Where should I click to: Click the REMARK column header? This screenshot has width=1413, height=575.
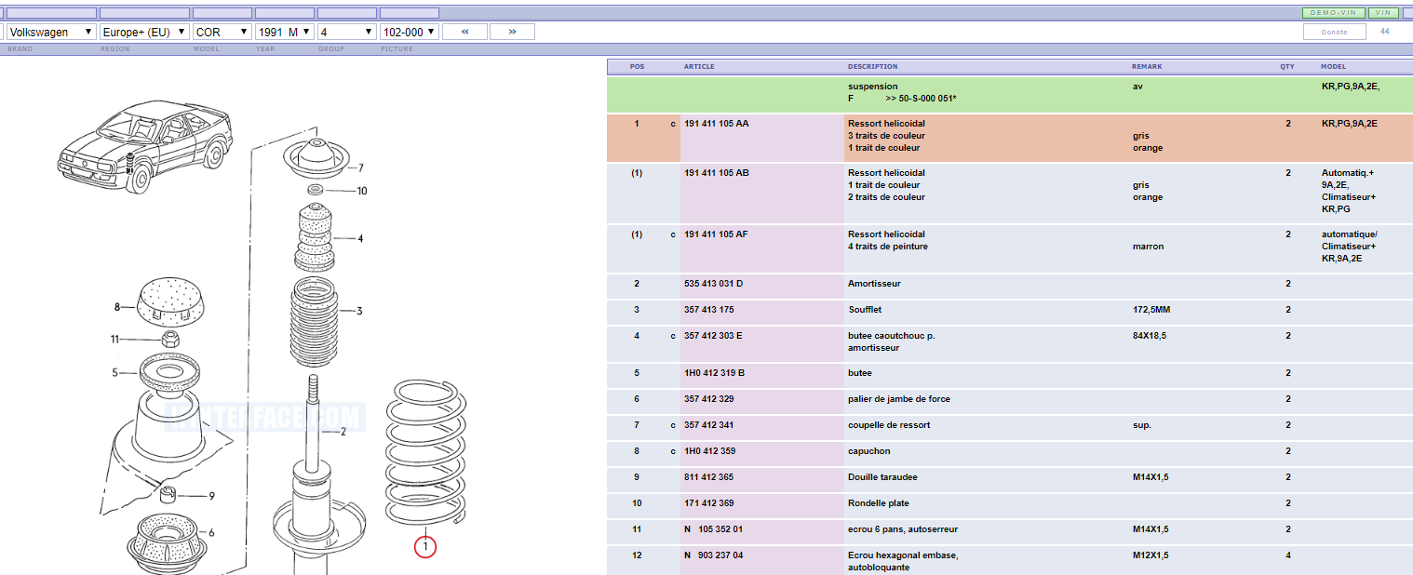[x=1147, y=67]
